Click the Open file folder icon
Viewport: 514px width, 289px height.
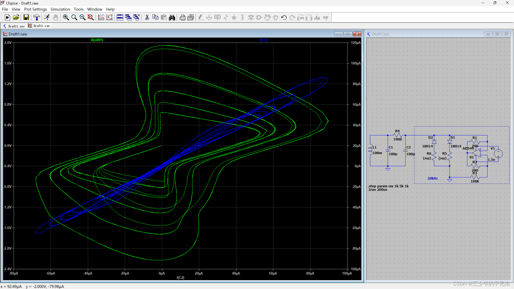16,18
